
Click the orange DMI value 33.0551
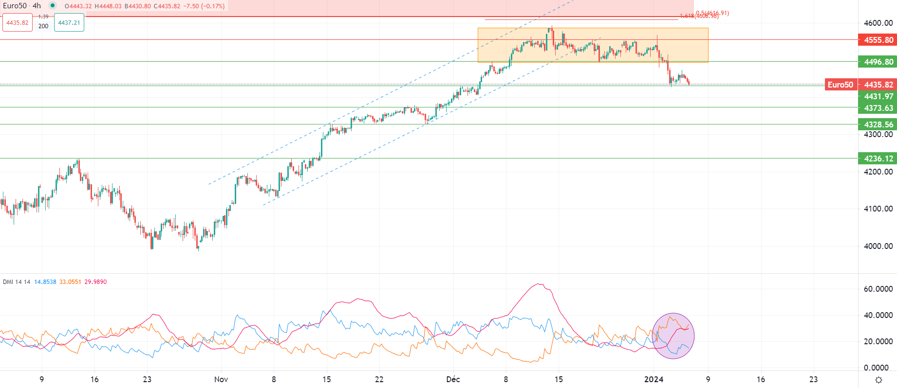tap(70, 282)
